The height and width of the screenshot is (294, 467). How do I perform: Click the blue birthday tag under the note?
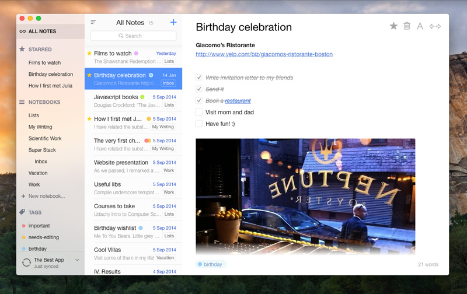click(211, 264)
